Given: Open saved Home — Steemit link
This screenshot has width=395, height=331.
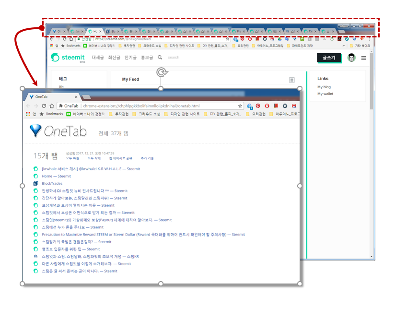Looking at the screenshot, I should tap(56, 176).
